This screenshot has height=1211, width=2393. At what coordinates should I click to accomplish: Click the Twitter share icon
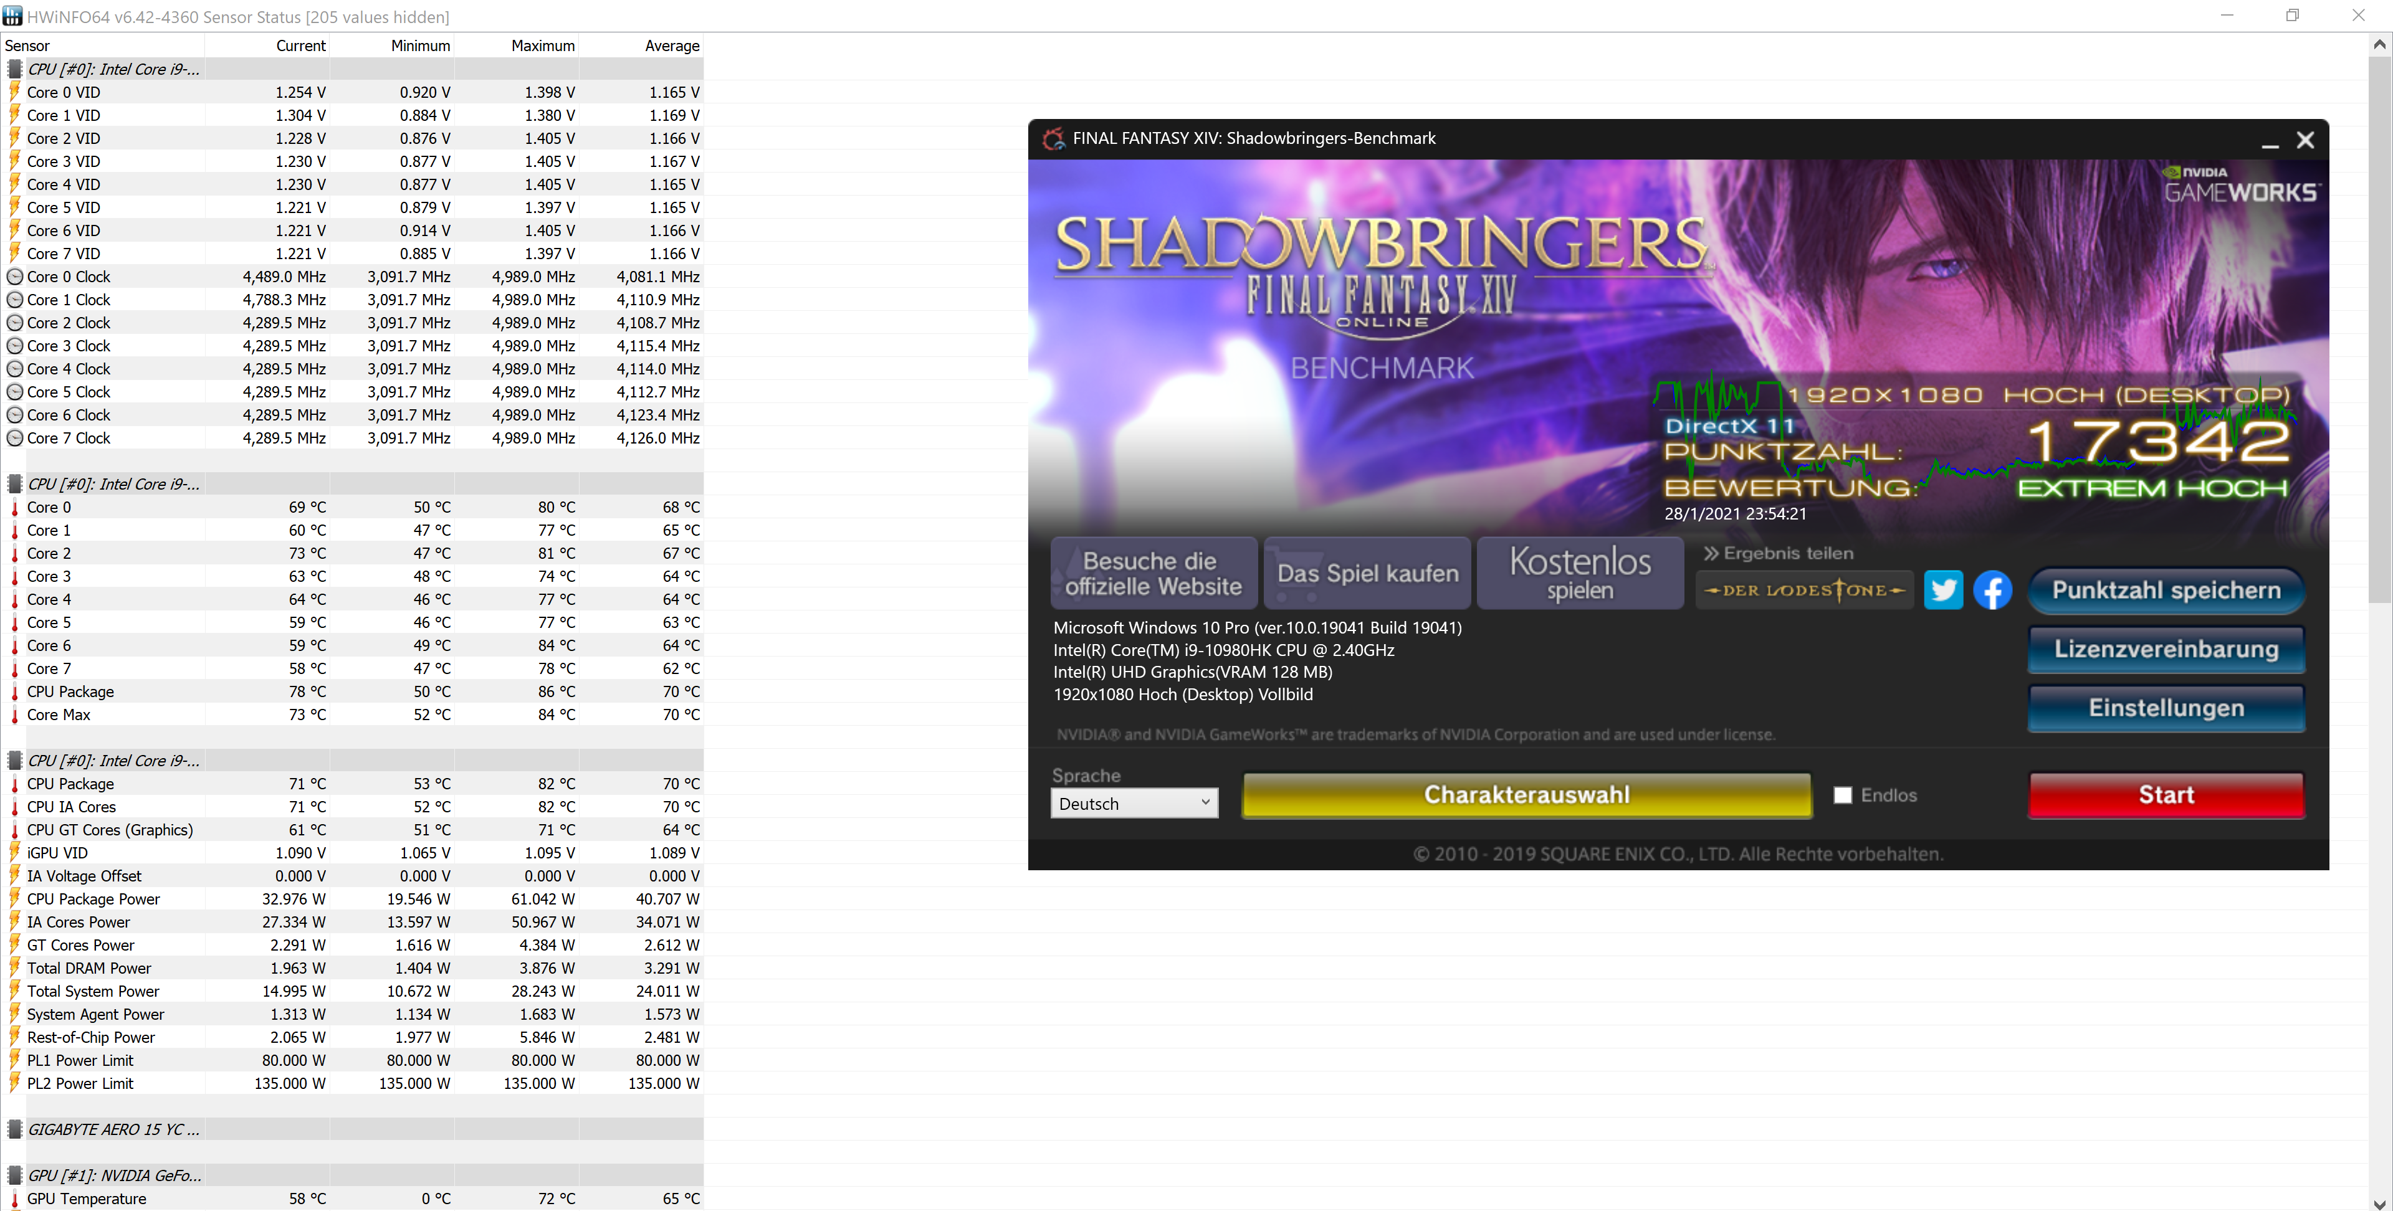1942,590
